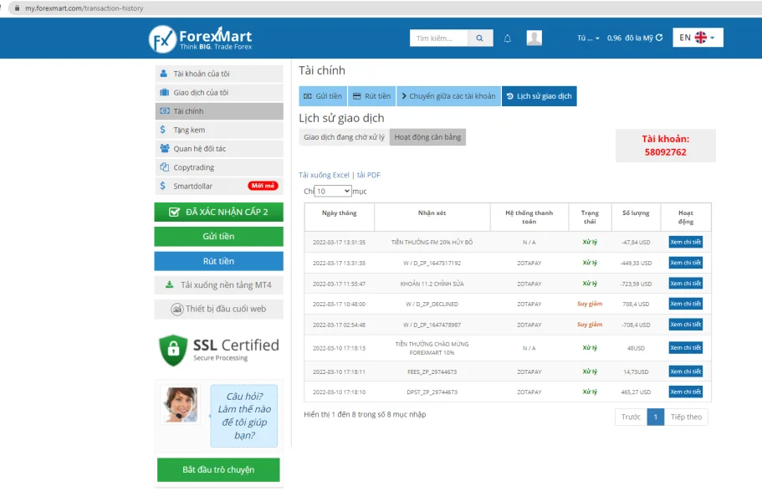View details of DPST_ZP_29744673 row
The height and width of the screenshot is (502, 762).
pos(686,392)
